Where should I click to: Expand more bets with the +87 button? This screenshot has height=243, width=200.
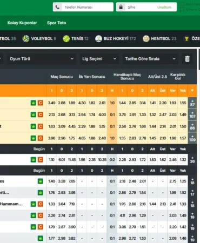pos(192,103)
